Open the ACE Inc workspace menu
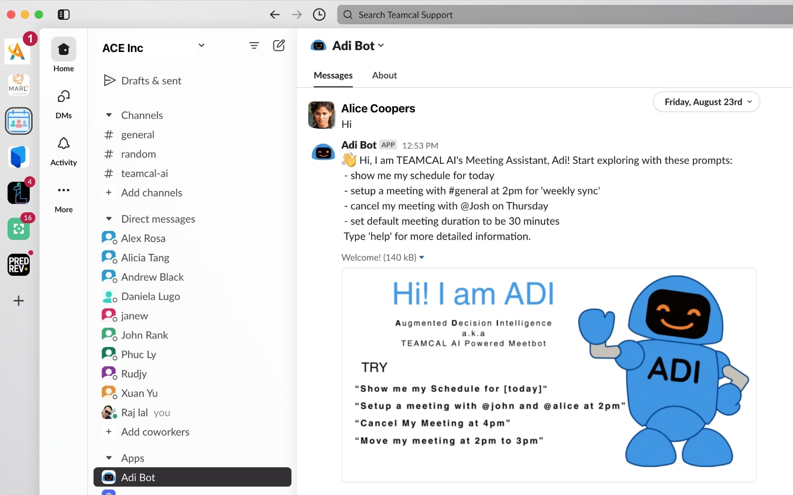 pyautogui.click(x=153, y=48)
